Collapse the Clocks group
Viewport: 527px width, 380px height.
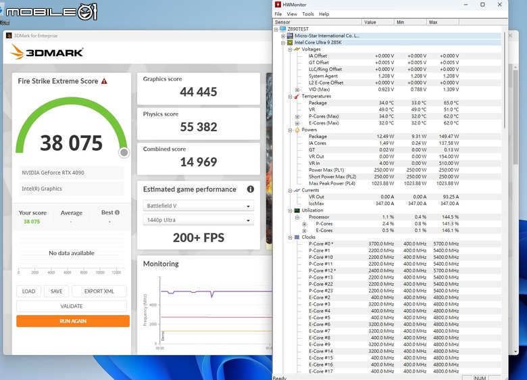click(x=290, y=238)
